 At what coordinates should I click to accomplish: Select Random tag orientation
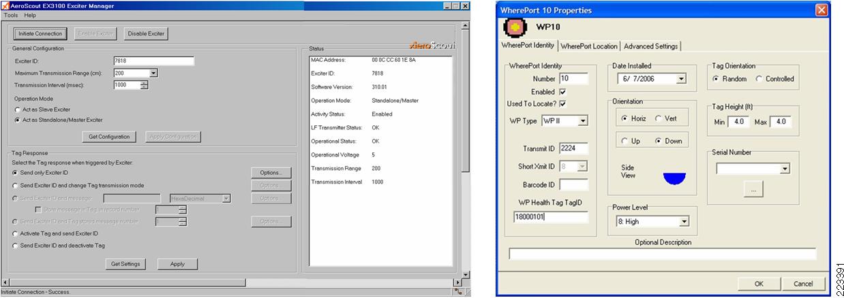point(717,79)
